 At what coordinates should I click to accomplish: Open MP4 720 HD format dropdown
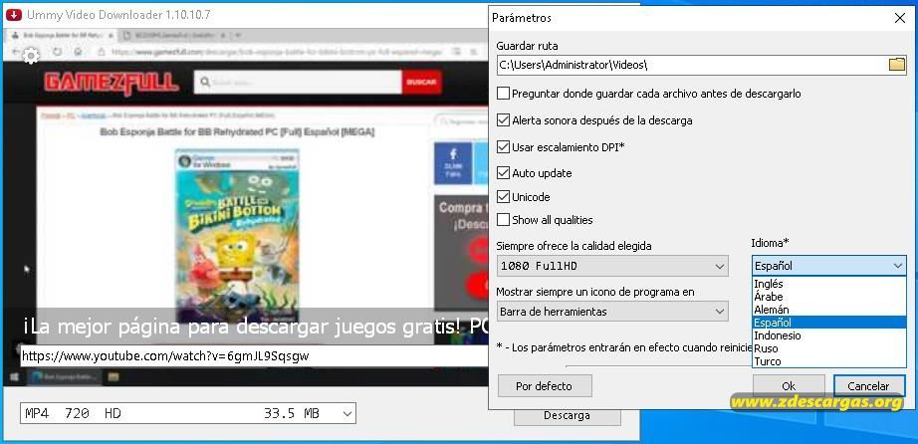pyautogui.click(x=188, y=413)
